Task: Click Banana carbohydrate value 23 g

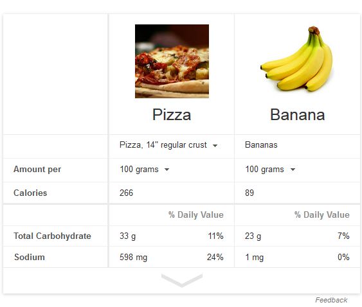Action: coord(253,236)
